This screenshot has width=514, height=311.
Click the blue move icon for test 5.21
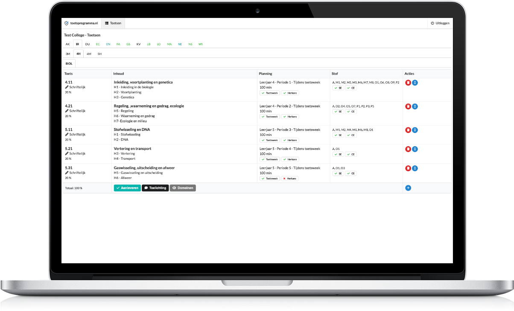point(415,149)
